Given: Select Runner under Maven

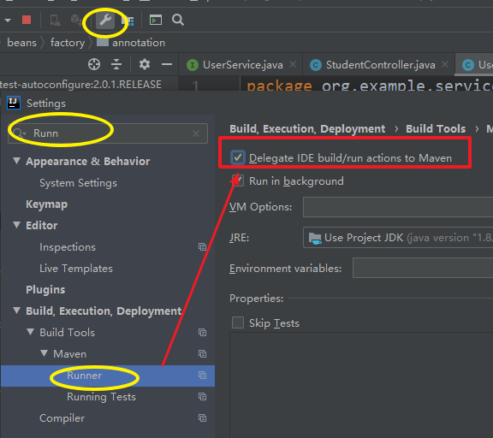Looking at the screenshot, I should pos(108,376).
